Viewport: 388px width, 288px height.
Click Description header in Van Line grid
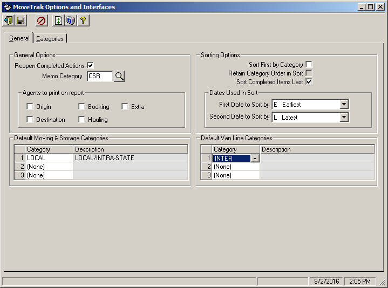[x=317, y=149]
